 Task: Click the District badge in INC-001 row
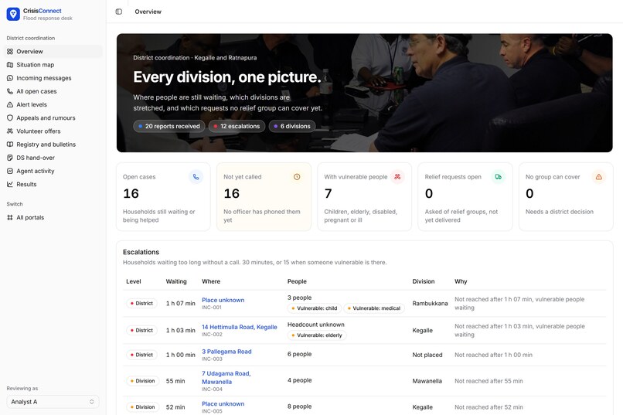141,304
